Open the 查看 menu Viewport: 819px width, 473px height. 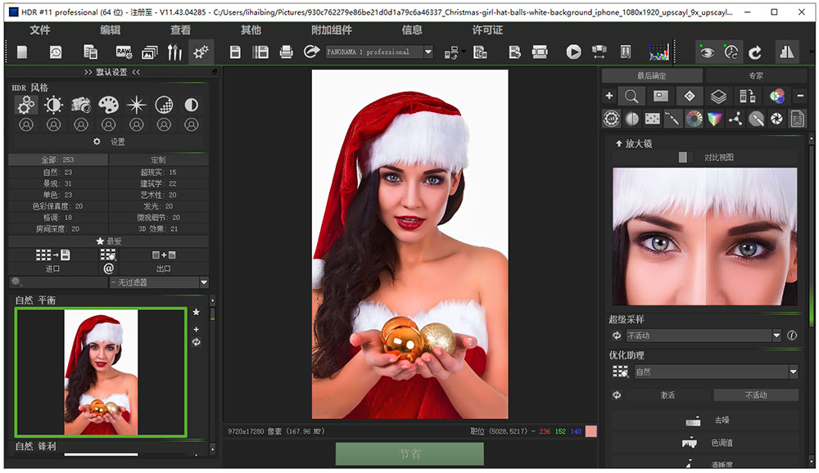pos(180,29)
